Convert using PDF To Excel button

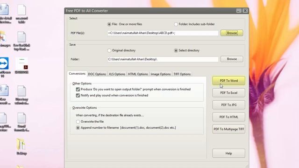click(228, 93)
